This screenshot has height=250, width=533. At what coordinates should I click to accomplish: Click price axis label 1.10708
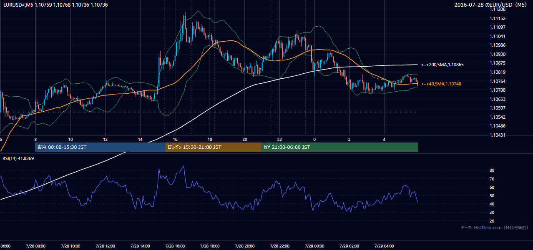(498, 90)
